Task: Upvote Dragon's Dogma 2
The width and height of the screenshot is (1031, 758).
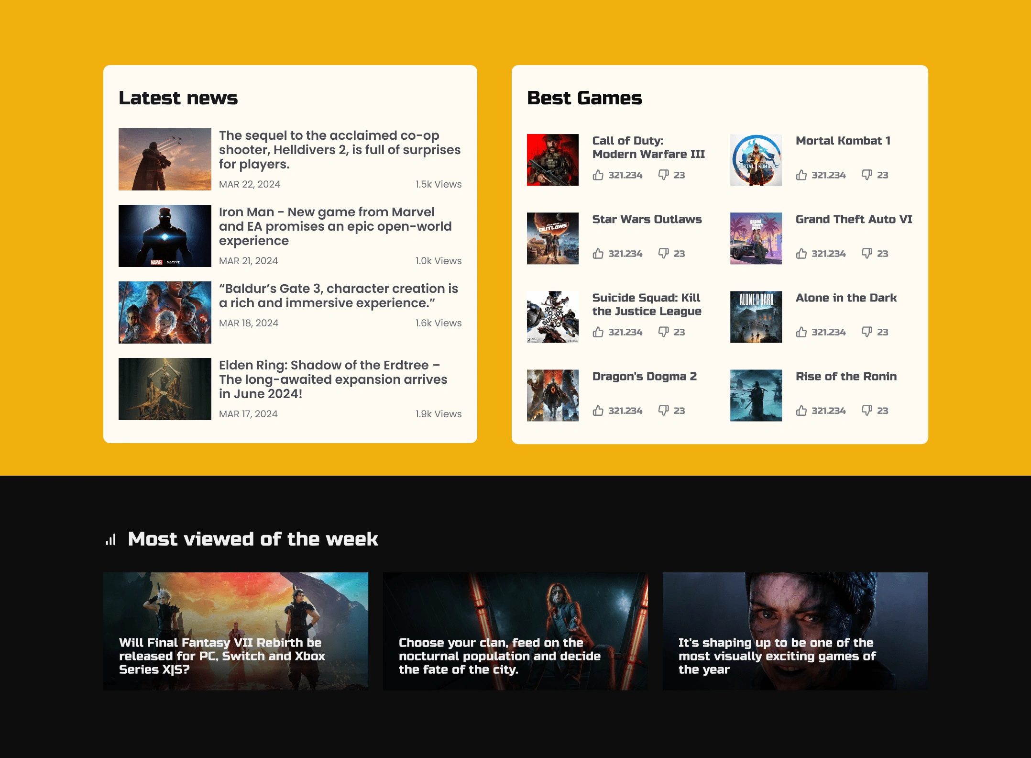Action: pyautogui.click(x=598, y=411)
